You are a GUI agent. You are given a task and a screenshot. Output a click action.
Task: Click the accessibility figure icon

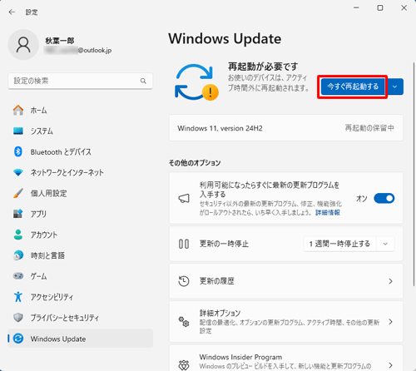pos(18,297)
